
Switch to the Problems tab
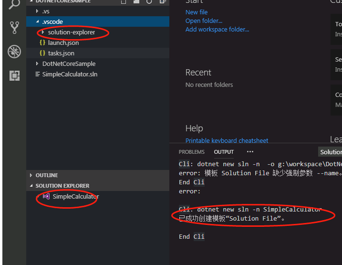click(x=192, y=152)
